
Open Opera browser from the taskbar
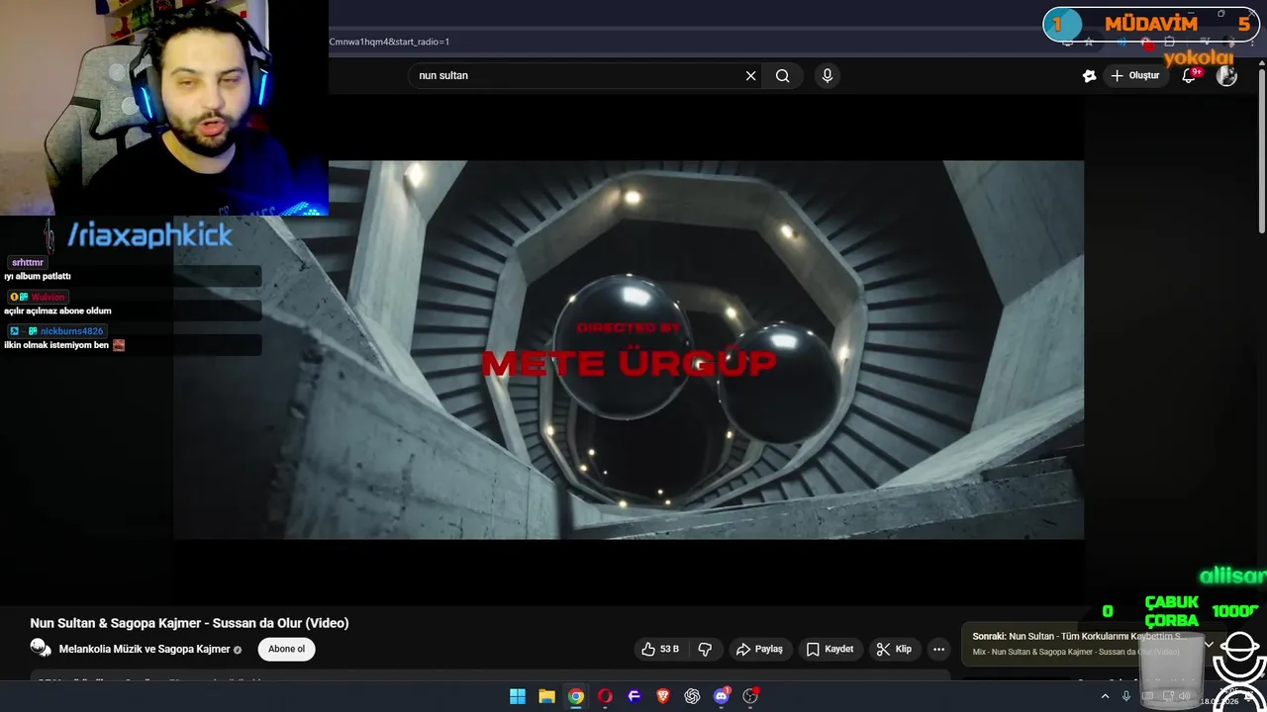605,696
